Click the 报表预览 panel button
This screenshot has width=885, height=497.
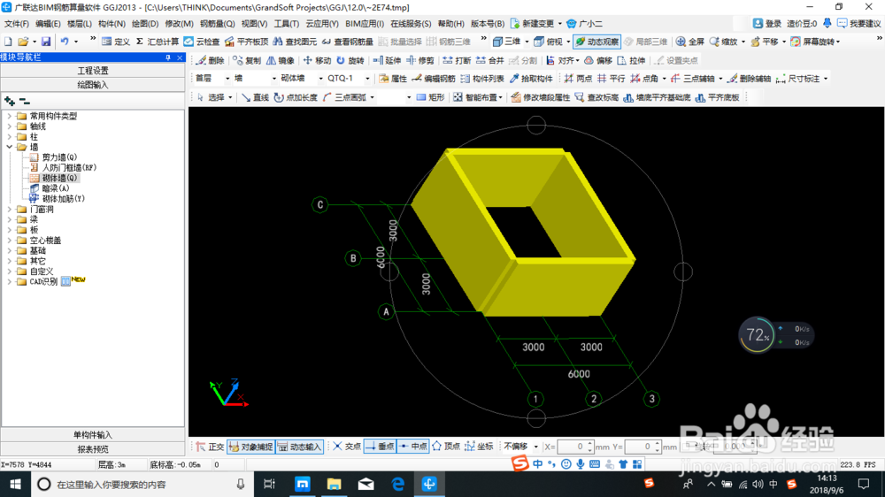[93, 449]
